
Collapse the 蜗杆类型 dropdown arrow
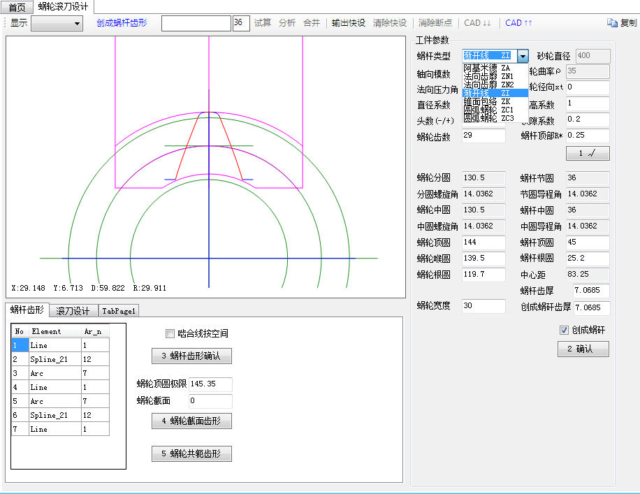[523, 56]
